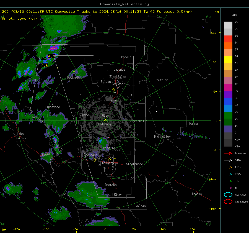Click the Brooks city label
The width and height of the screenshot is (249, 233).
197,194
